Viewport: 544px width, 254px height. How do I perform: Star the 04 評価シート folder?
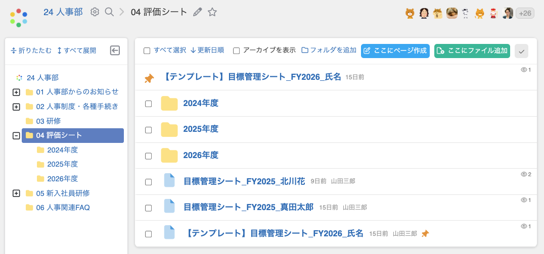coord(212,12)
